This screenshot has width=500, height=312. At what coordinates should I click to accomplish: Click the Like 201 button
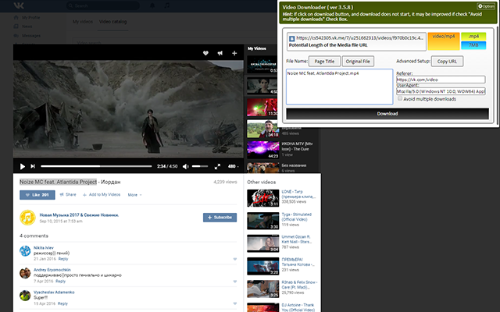(x=37, y=195)
